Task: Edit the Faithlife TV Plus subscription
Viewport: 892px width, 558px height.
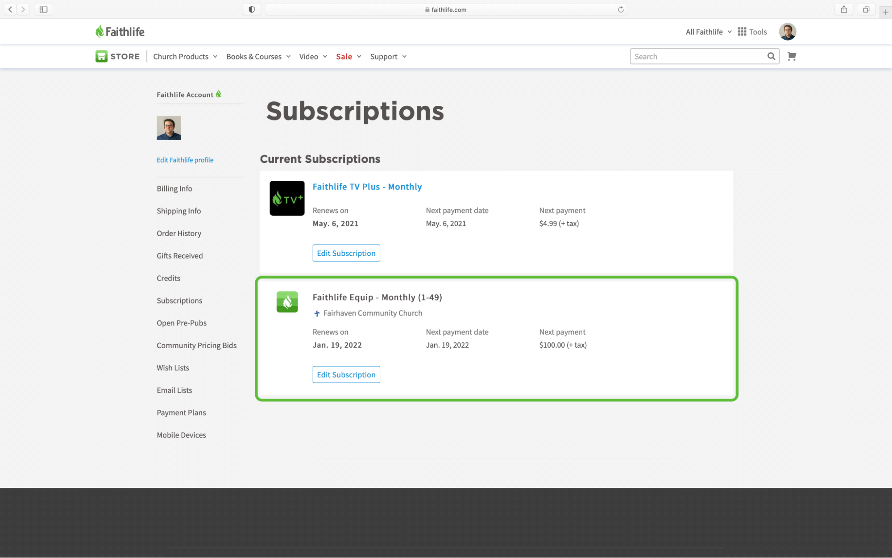Action: pos(346,253)
